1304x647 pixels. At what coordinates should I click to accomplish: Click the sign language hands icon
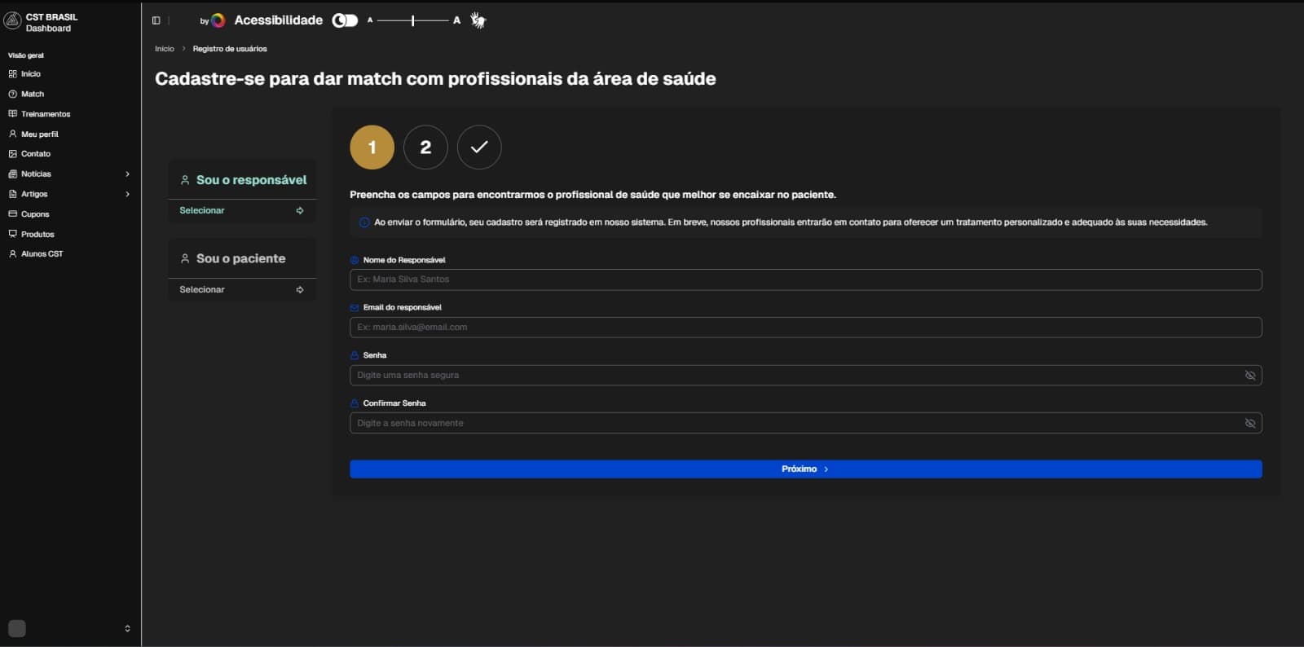(x=478, y=20)
